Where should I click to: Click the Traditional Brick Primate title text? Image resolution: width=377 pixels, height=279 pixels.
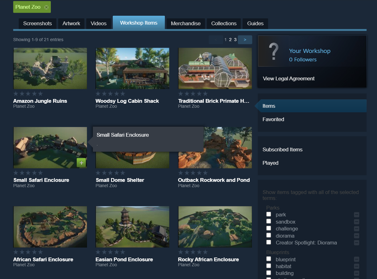coord(214,101)
